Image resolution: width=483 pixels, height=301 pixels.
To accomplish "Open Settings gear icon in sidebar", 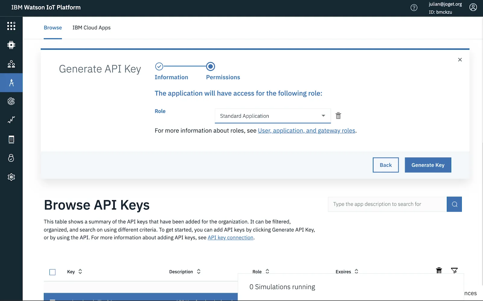I will 11,177.
